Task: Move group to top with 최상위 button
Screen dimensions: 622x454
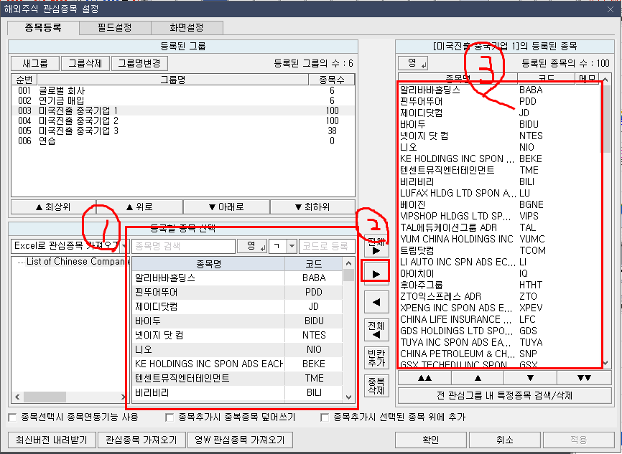Action: point(54,207)
